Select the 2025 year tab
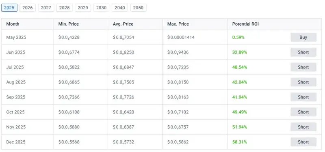325x152 pixels. pyautogui.click(x=9, y=8)
